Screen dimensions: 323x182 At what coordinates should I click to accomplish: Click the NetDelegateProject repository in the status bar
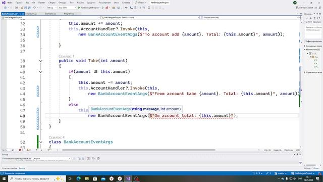point(303,173)
